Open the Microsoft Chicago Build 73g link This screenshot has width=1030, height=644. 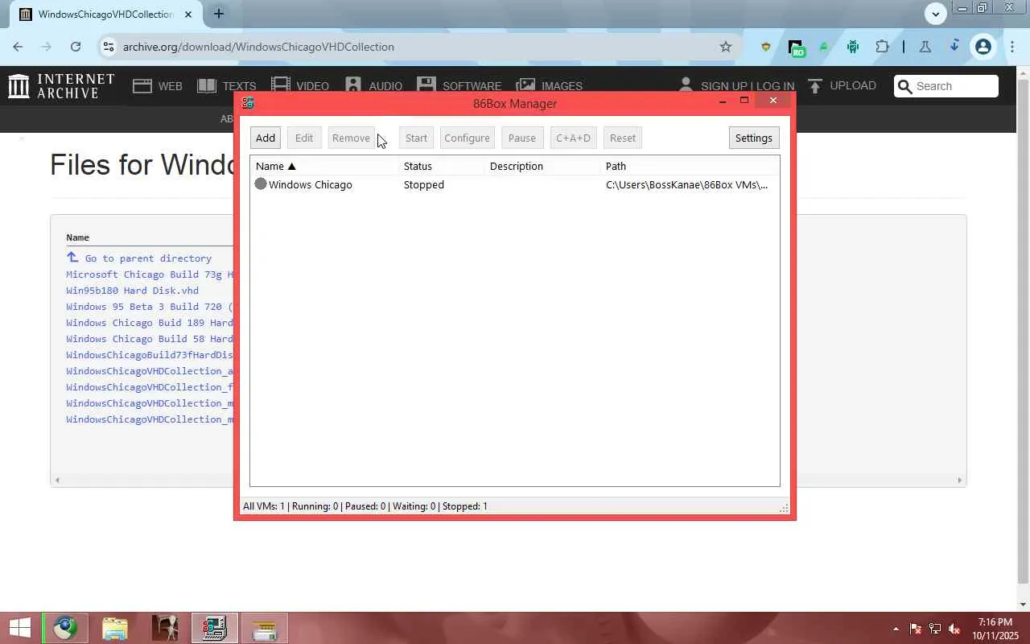point(150,275)
